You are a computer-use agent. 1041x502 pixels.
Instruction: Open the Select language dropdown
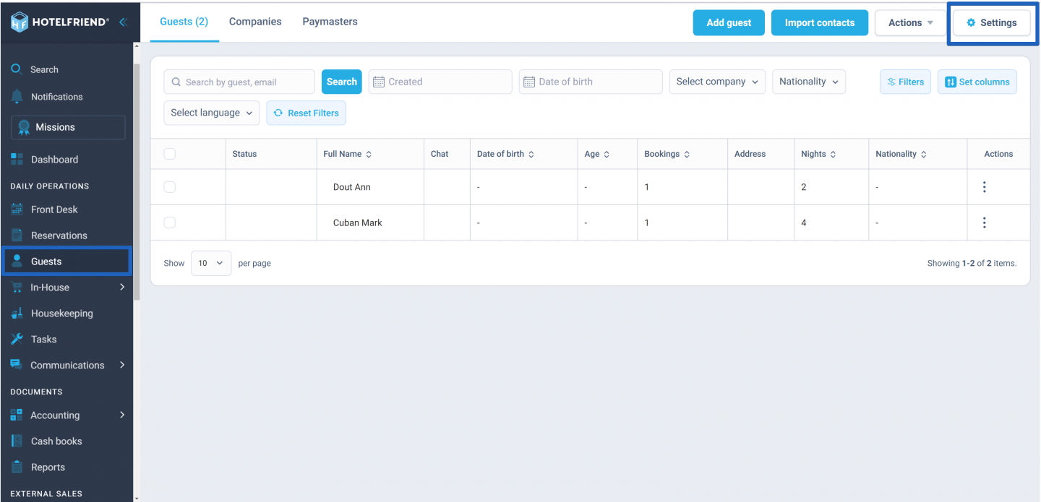212,113
